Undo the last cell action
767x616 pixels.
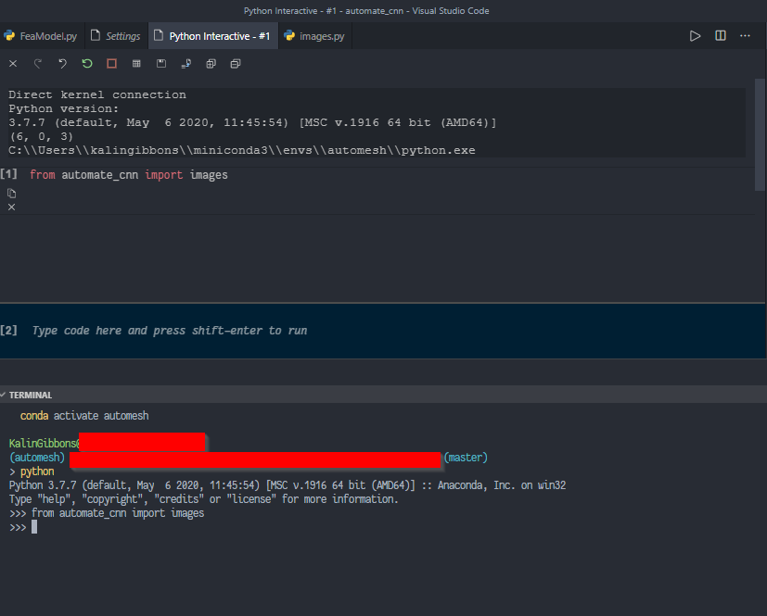point(62,63)
